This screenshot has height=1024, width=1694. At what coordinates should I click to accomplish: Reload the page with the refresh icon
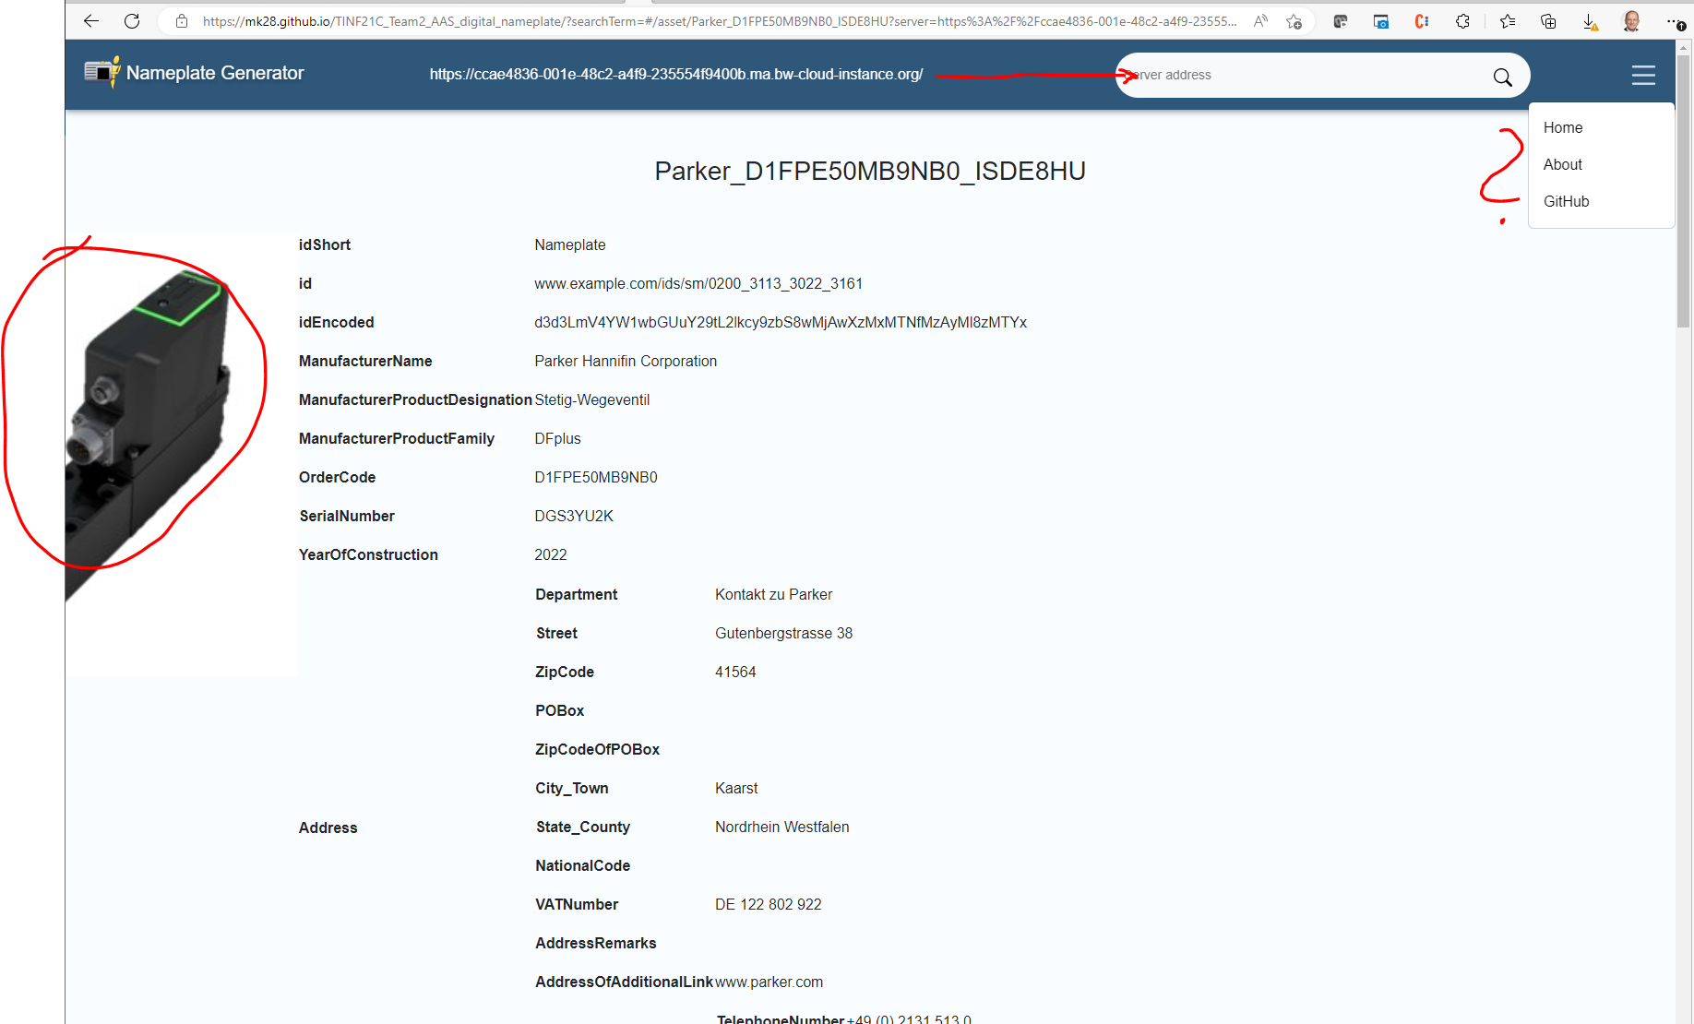coord(132,21)
